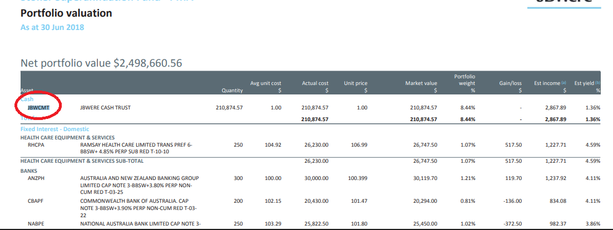Select the RHCPA unit price 106.99
Viewport: 613px width, 230px height.
tap(356, 144)
